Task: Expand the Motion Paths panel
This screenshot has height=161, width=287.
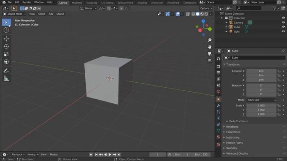Action: pos(233,143)
